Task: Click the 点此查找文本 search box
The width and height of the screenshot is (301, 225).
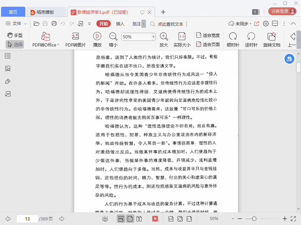Action: (x=167, y=24)
